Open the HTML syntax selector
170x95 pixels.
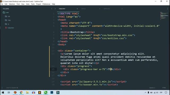point(164,88)
